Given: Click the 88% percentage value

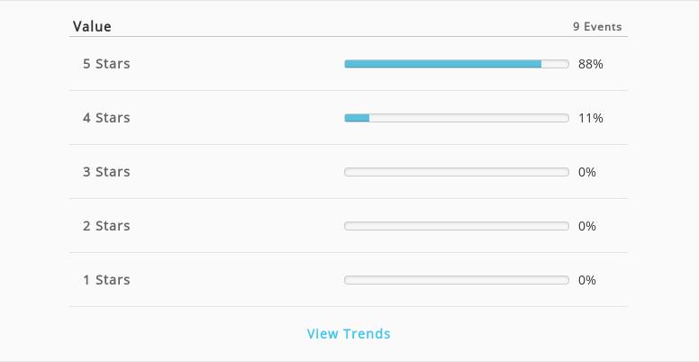Looking at the screenshot, I should (x=591, y=64).
